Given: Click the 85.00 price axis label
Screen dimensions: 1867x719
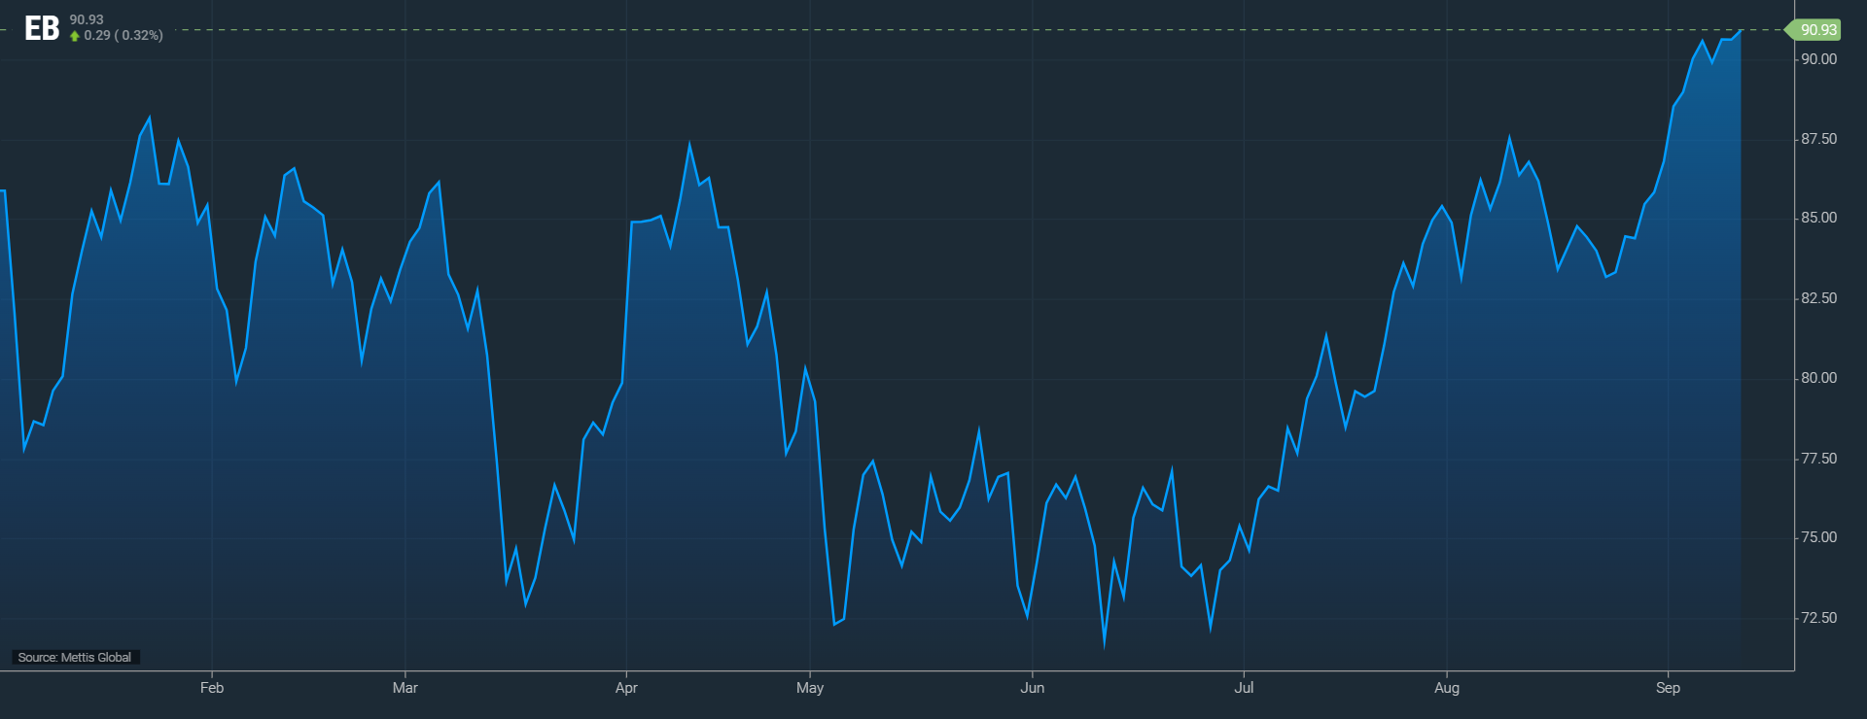Looking at the screenshot, I should point(1818,218).
